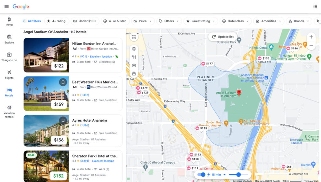The image size is (321, 182).
Task: Select the $146 hotel map marker
Action: 292,48
